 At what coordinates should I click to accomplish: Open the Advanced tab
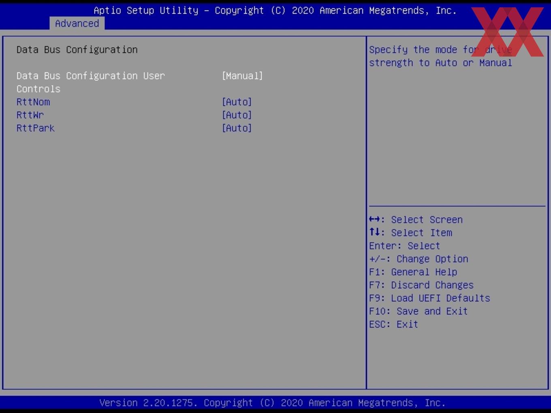pyautogui.click(x=77, y=23)
